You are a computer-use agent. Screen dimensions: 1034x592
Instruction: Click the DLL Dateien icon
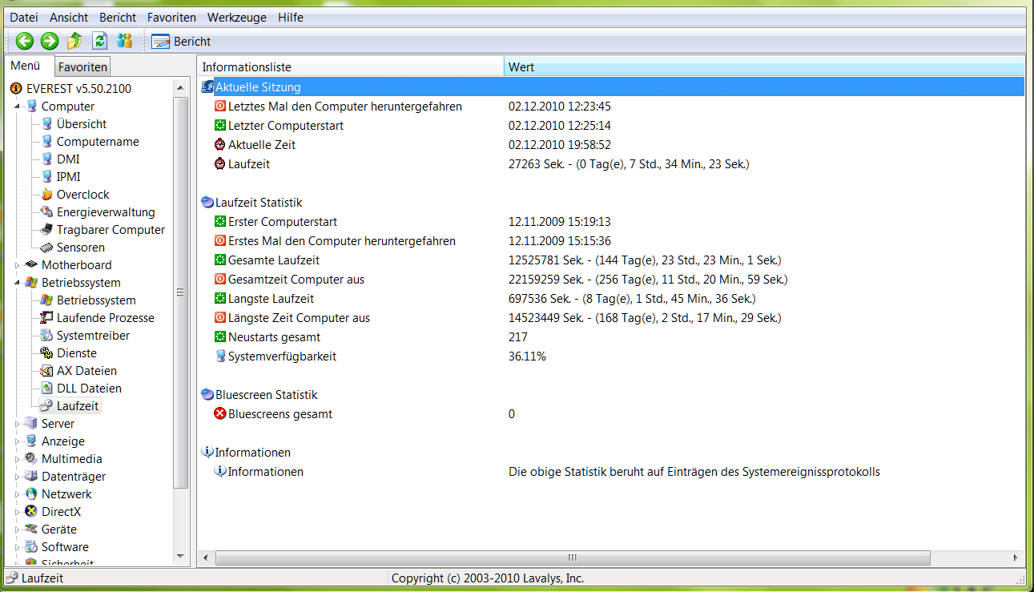click(x=47, y=389)
